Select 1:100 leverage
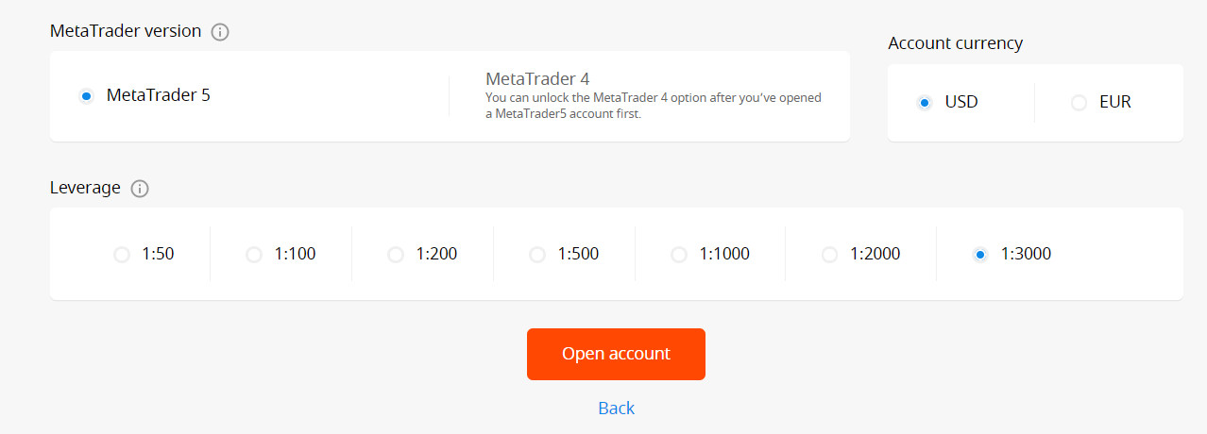Screen dimensions: 1207x434 [x=254, y=255]
